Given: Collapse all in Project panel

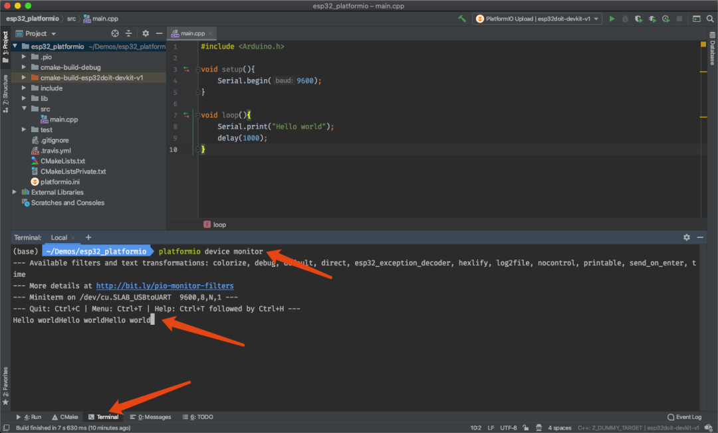Looking at the screenshot, I should (x=130, y=33).
